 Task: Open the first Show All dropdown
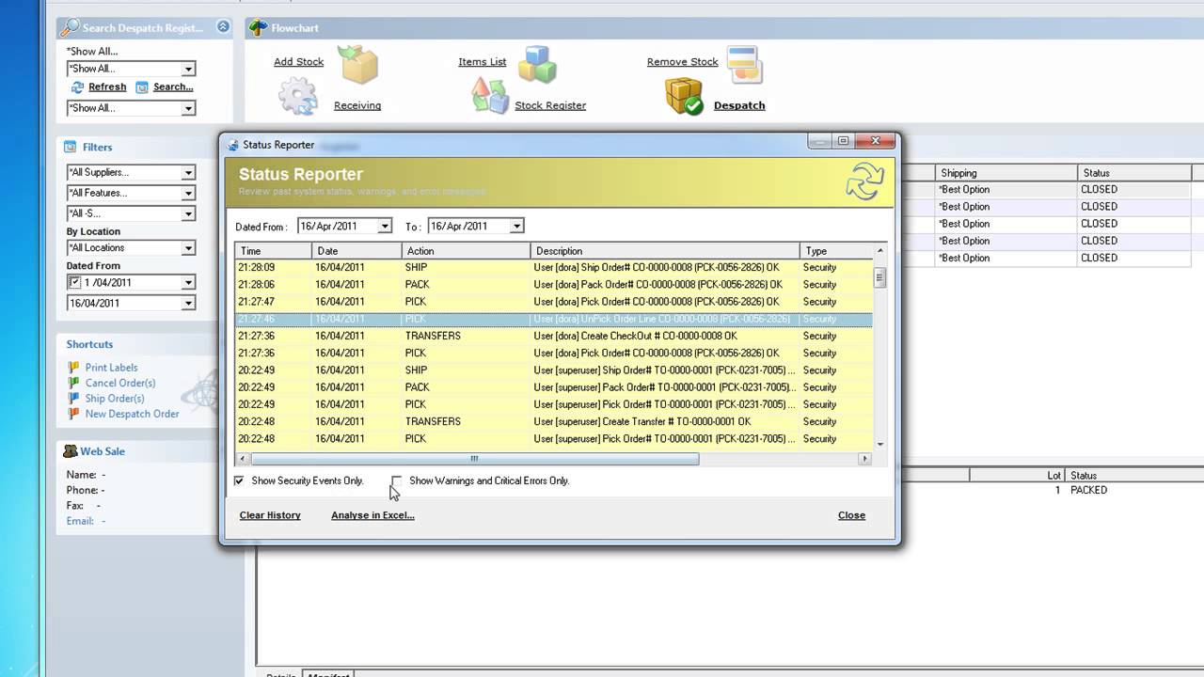click(188, 69)
